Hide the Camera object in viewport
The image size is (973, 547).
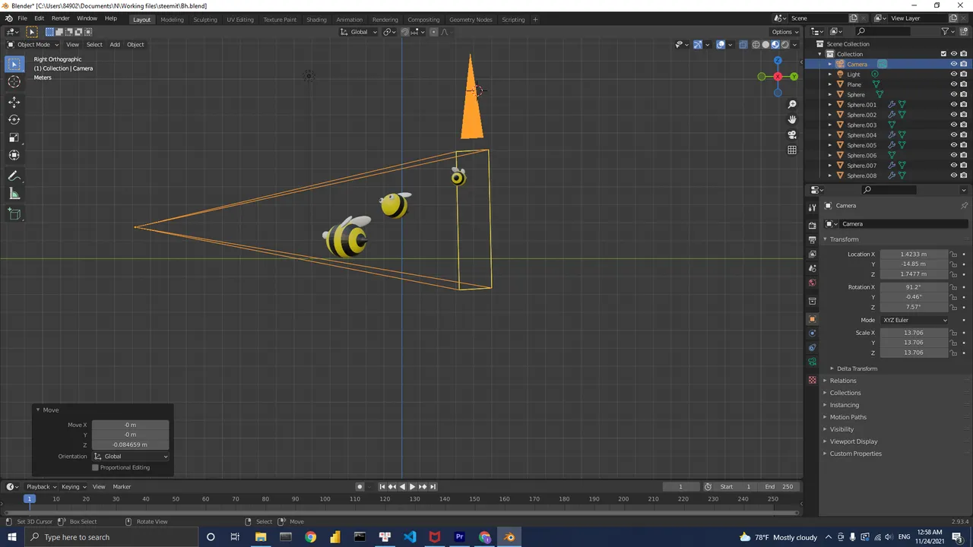click(953, 65)
